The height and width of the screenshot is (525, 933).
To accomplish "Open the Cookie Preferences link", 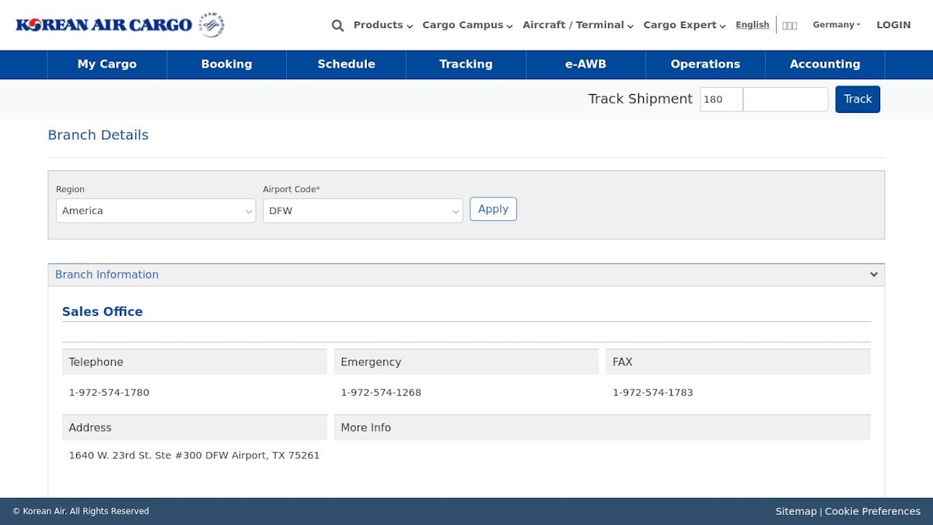I will tap(872, 511).
